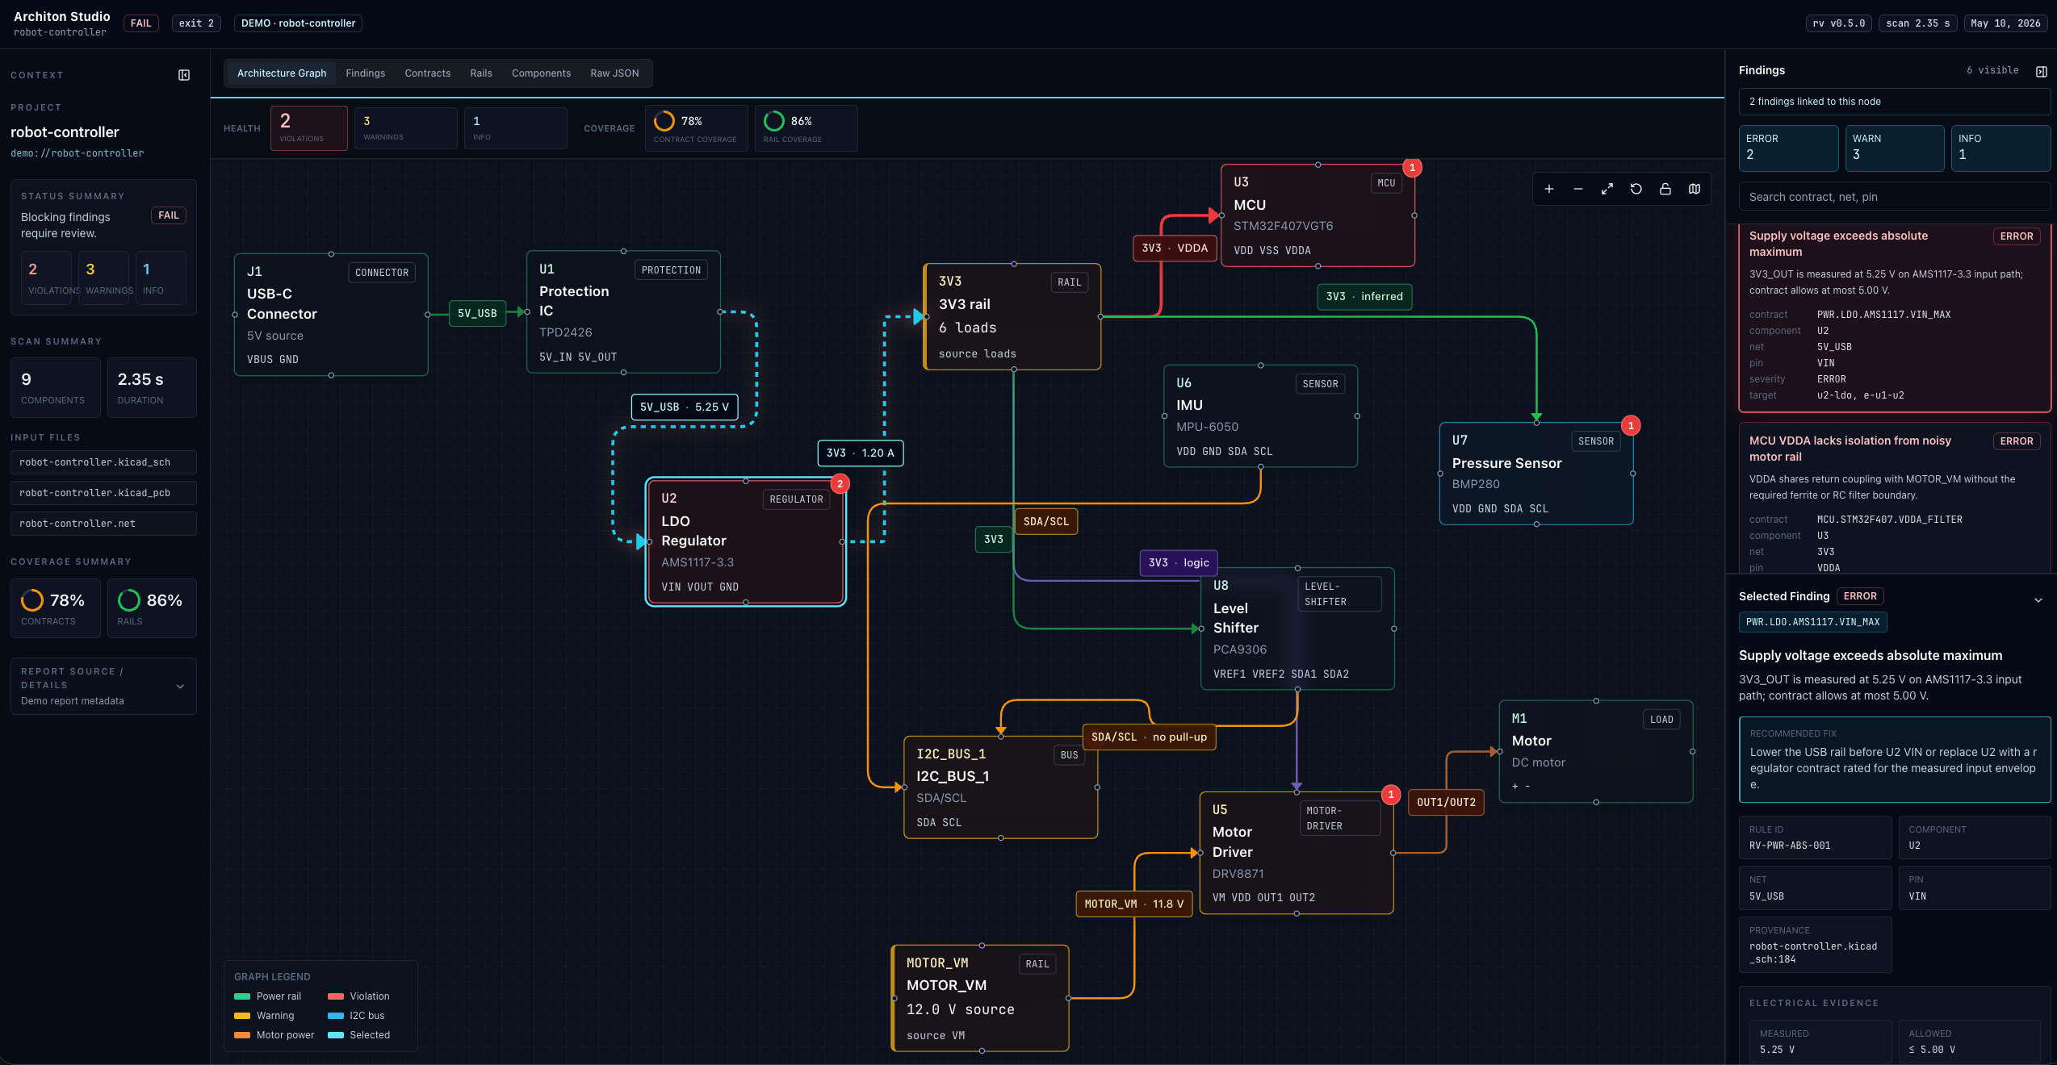Click the rail coverage ring in header
This screenshot has height=1065, width=2057.
(x=774, y=121)
